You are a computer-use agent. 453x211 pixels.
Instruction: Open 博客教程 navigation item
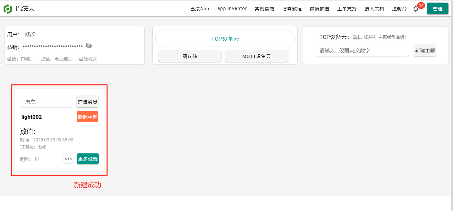[292, 9]
